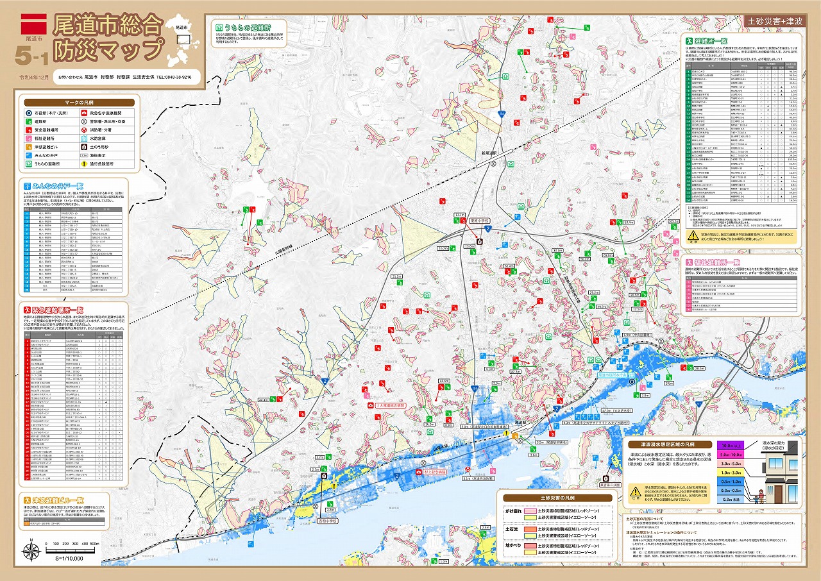Click the sandbag icon above 東吉第二公園

[606, 478]
